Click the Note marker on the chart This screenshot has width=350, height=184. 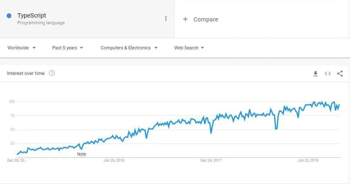(x=81, y=154)
